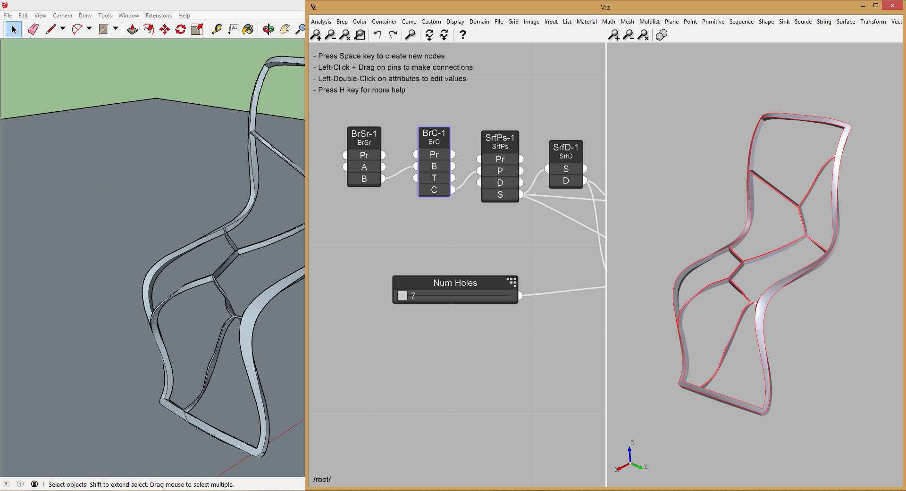The width and height of the screenshot is (906, 491).
Task: Undo last action in Viz toolbar
Action: (x=377, y=35)
